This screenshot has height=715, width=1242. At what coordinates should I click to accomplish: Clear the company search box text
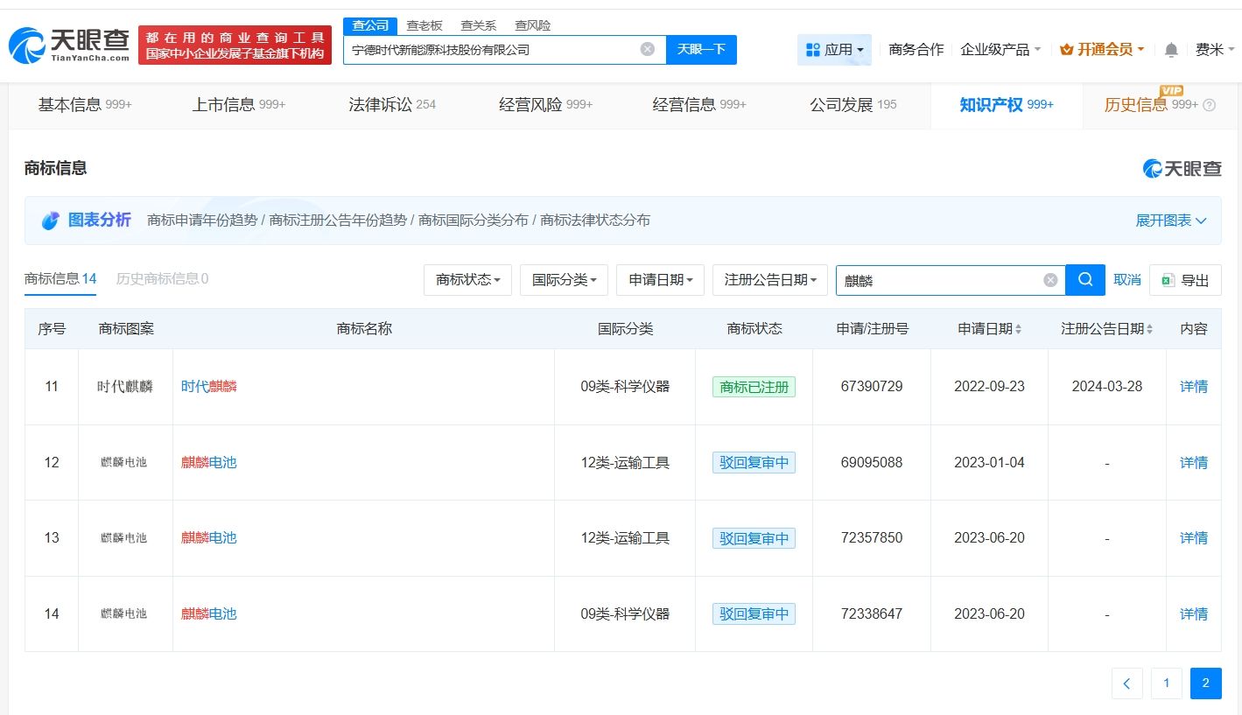[647, 49]
